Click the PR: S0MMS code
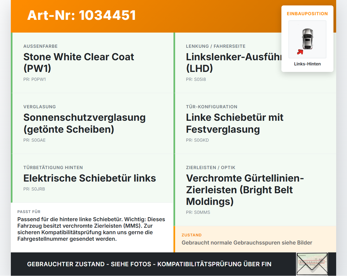347x276 pixels. [x=198, y=212]
